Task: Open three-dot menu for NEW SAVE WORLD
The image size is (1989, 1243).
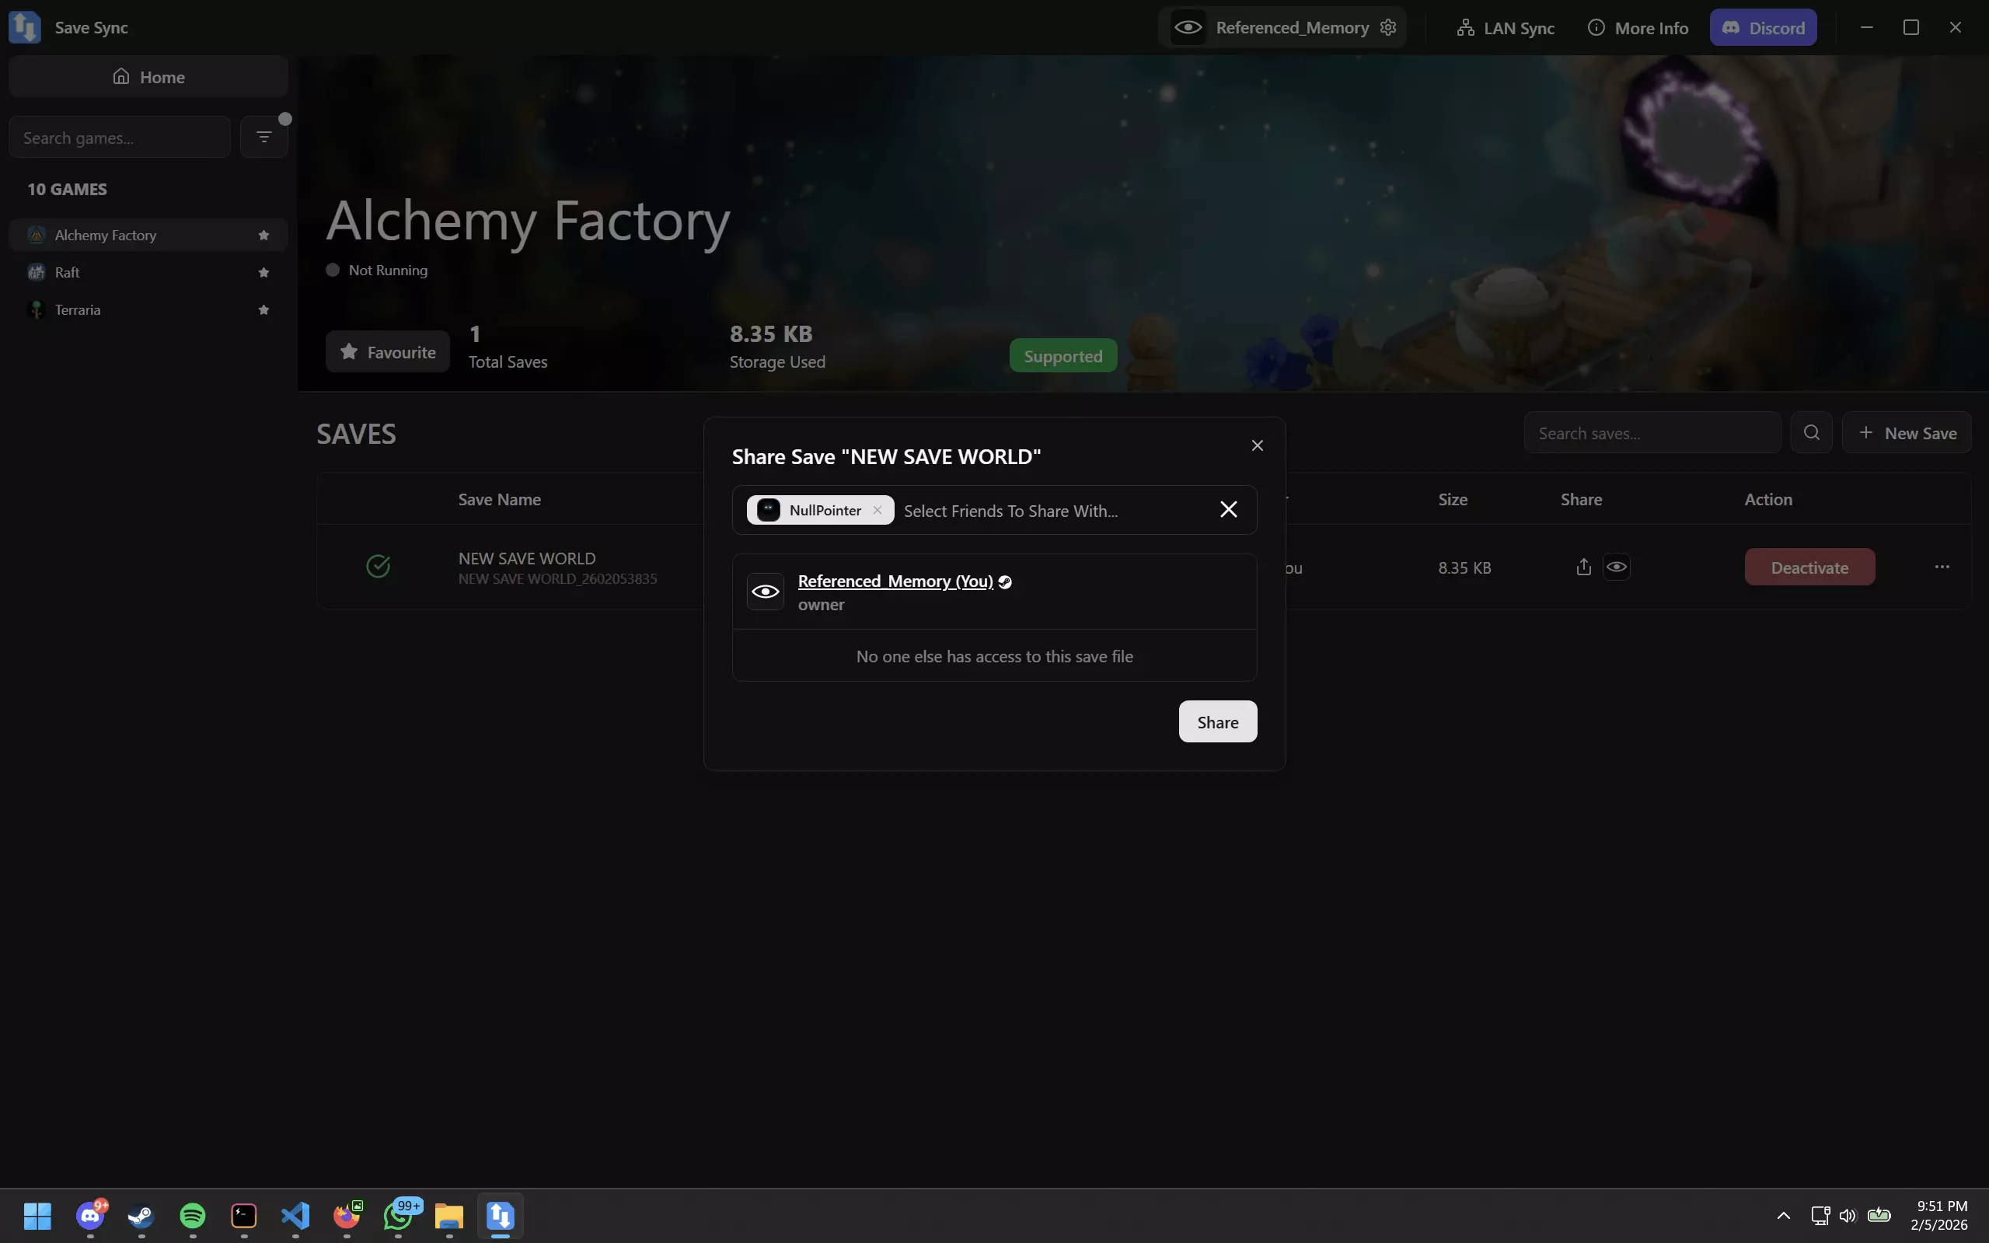Action: tap(1942, 567)
